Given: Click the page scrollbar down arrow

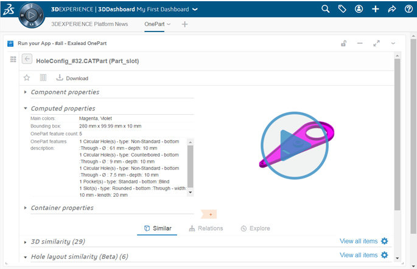Looking at the screenshot, I should point(413,265).
